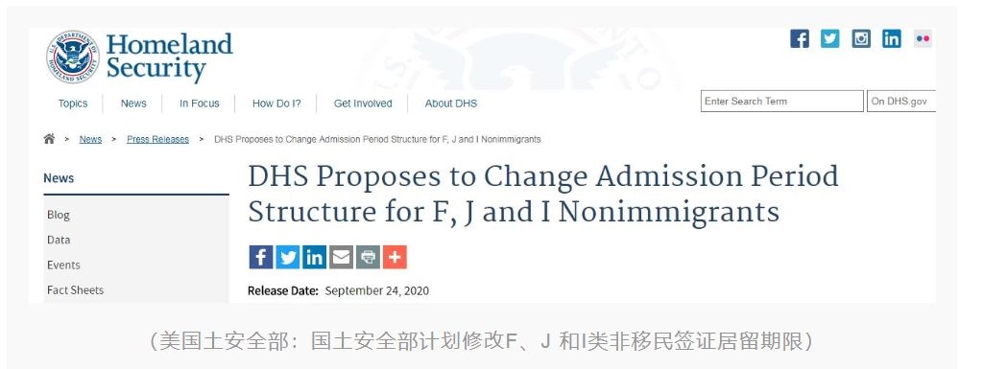Open the Flickr icon in the header
983x369 pixels.
point(923,38)
